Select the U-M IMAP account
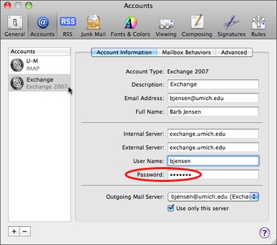Screen dimensions: 277x245 (x=40, y=64)
